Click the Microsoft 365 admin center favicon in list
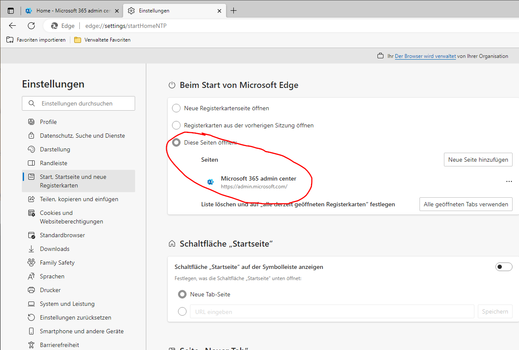This screenshot has width=519, height=350. click(x=211, y=182)
